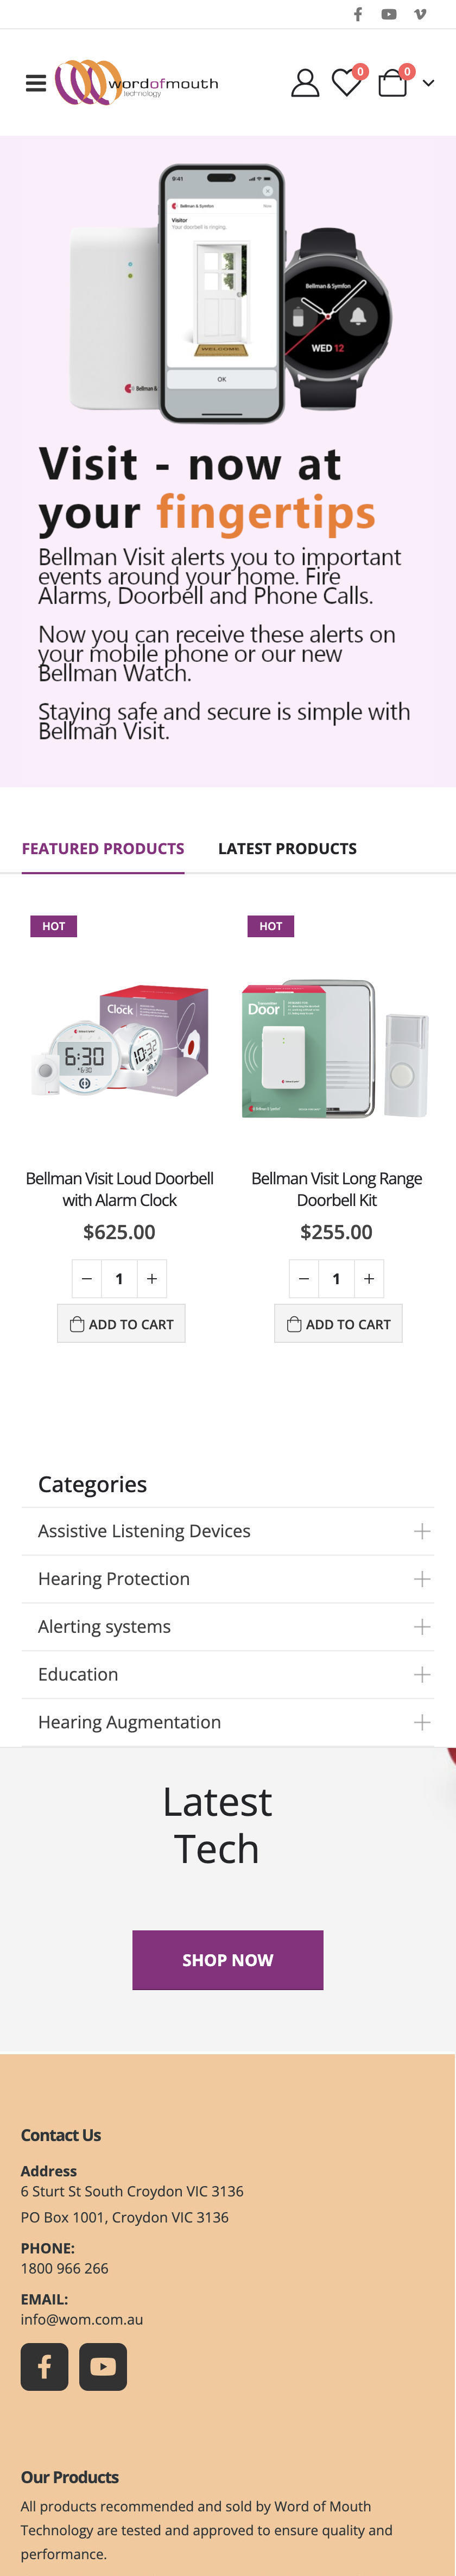Viewport: 456px width, 2576px height.
Task: Open the wishlist heart icon
Action: pos(346,83)
